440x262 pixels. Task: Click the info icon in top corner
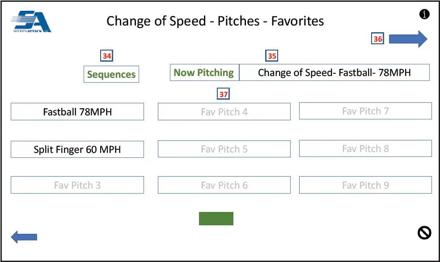click(x=424, y=14)
